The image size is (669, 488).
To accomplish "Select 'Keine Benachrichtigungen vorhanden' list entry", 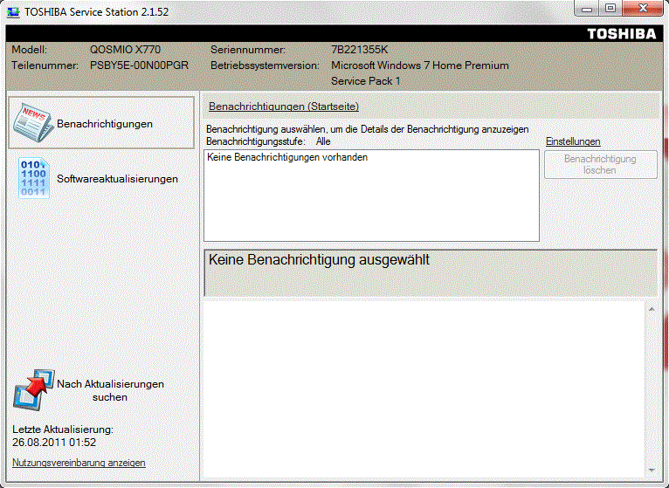I will coord(287,157).
